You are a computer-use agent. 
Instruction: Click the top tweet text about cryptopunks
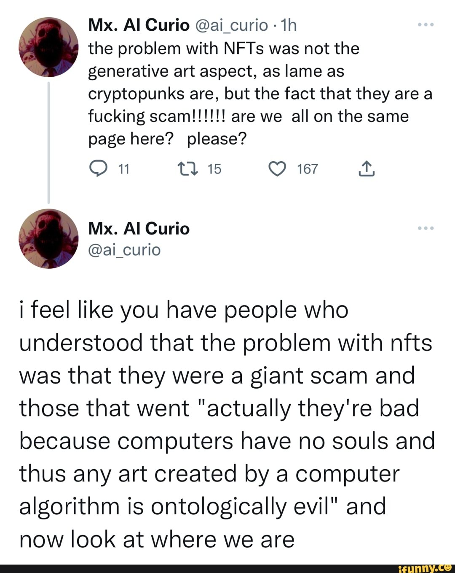260,94
